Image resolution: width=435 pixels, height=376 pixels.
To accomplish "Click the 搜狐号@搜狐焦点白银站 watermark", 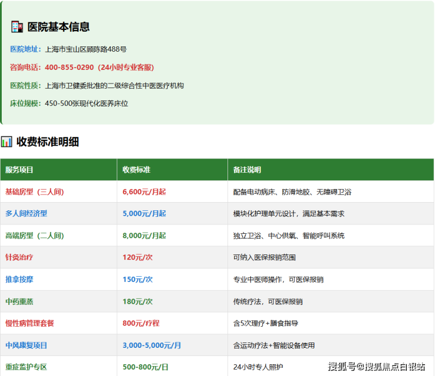I will click(x=376, y=367).
